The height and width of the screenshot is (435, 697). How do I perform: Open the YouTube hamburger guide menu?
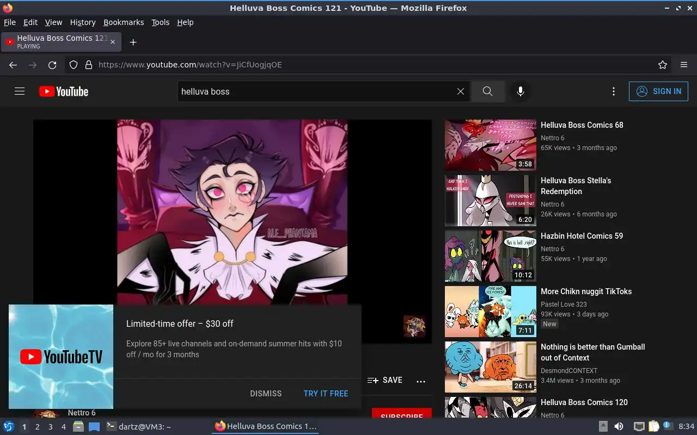click(x=20, y=91)
